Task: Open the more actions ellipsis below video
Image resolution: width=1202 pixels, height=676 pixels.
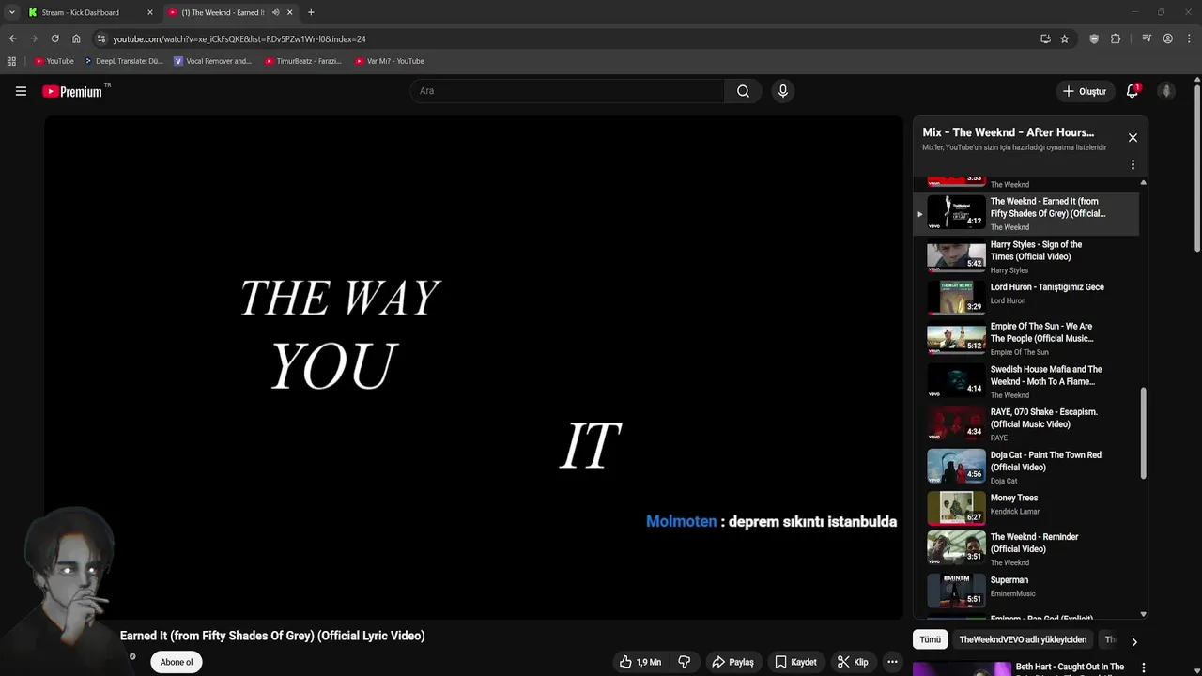Action: (x=892, y=662)
